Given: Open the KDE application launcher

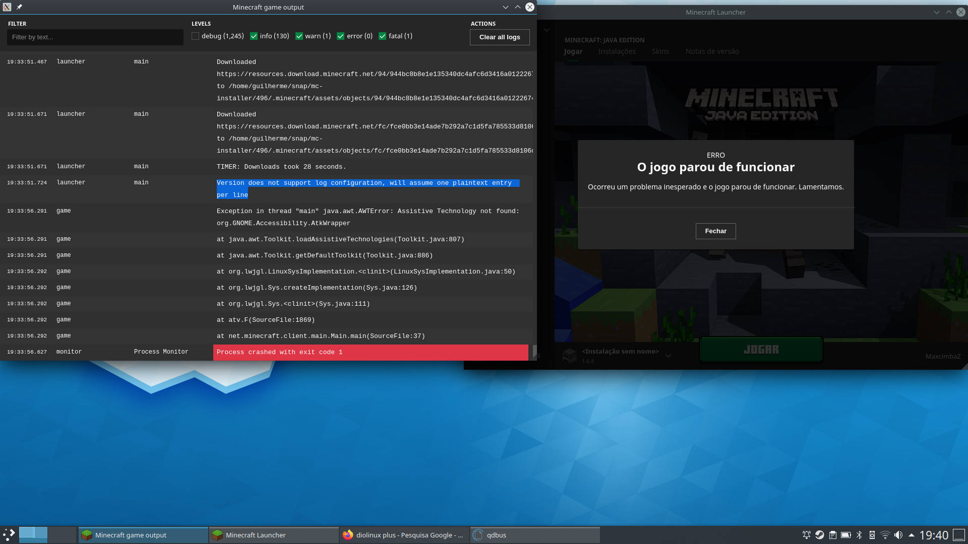Looking at the screenshot, I should [x=9, y=534].
